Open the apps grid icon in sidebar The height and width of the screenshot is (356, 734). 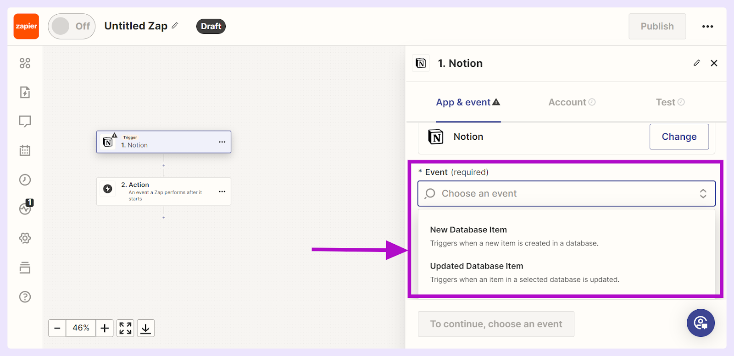[x=25, y=63]
